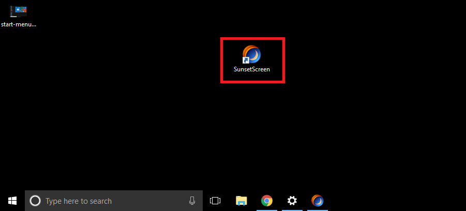Select the start-menu image file thumbnail
The width and height of the screenshot is (466, 211).
point(19,10)
